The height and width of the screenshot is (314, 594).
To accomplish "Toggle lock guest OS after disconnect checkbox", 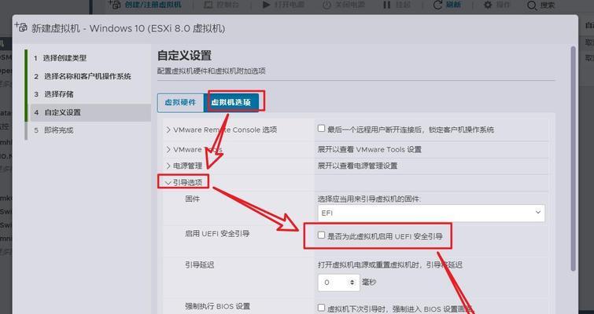I will click(x=321, y=129).
